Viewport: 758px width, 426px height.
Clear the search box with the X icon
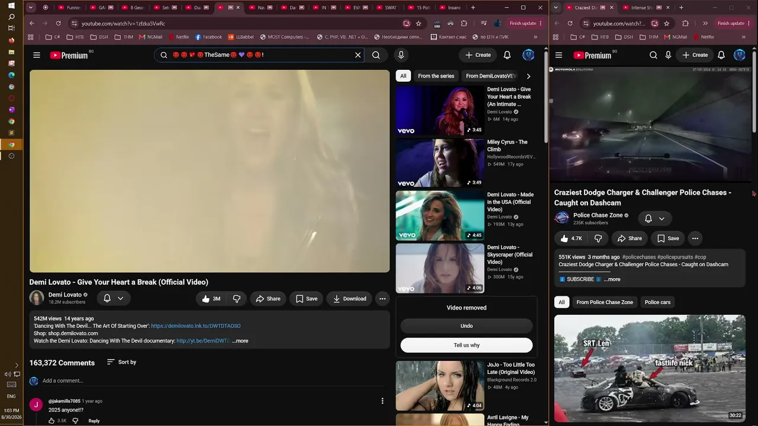[x=358, y=55]
